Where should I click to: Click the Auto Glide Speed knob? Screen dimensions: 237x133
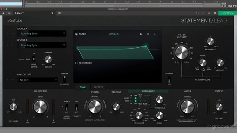tap(160, 116)
